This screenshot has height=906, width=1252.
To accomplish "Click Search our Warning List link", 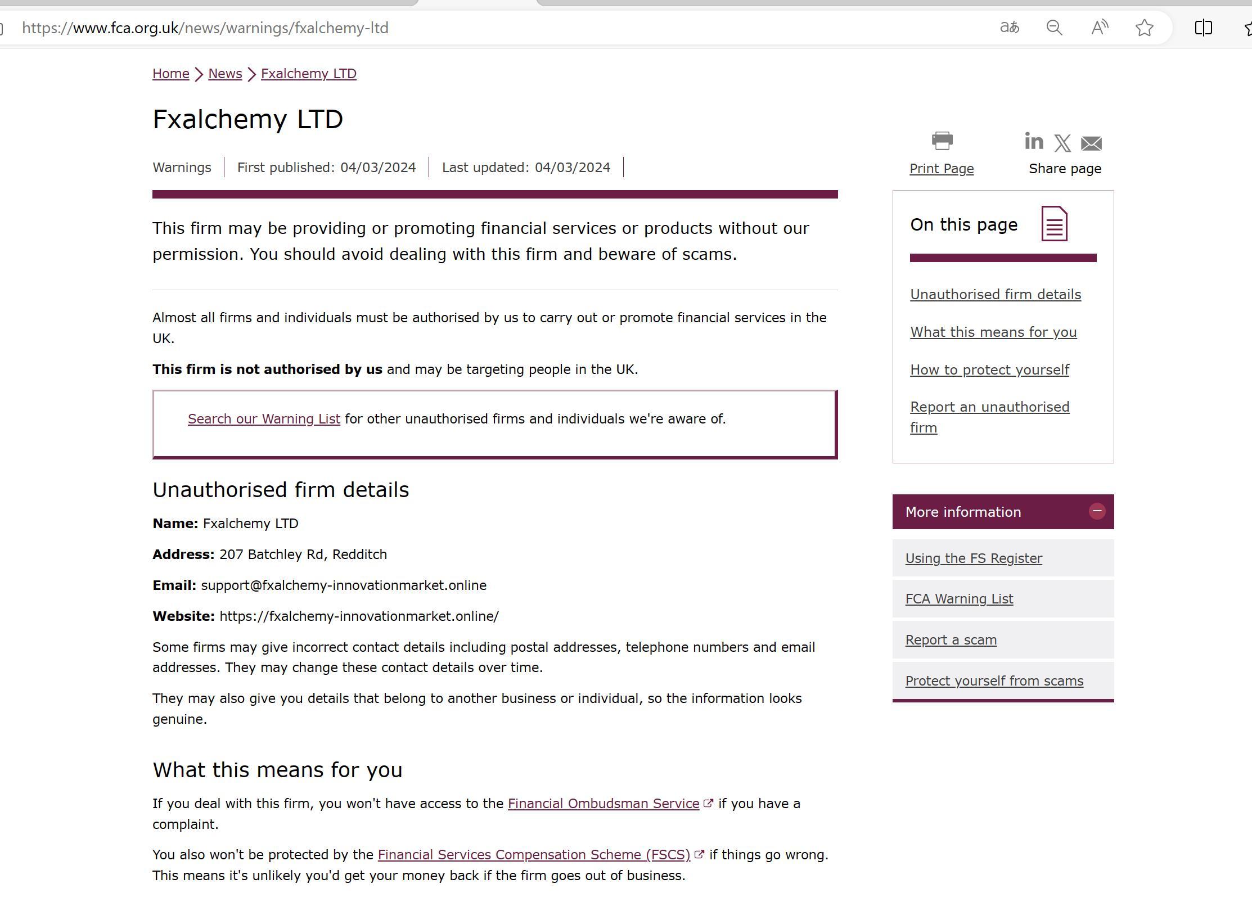I will point(264,419).
